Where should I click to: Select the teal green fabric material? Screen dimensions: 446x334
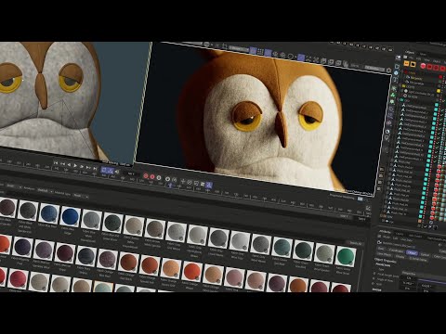coord(281,247)
